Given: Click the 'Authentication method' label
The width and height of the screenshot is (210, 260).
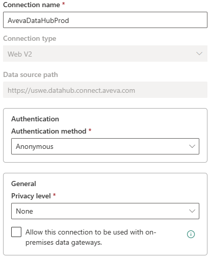Looking at the screenshot, I should (x=49, y=131).
